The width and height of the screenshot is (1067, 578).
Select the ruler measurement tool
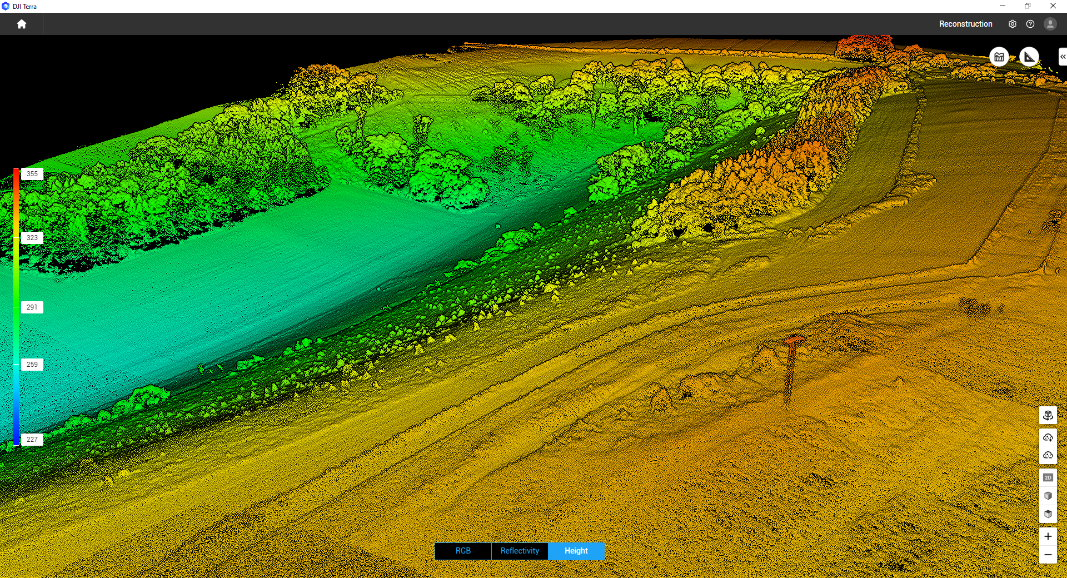coord(1029,57)
